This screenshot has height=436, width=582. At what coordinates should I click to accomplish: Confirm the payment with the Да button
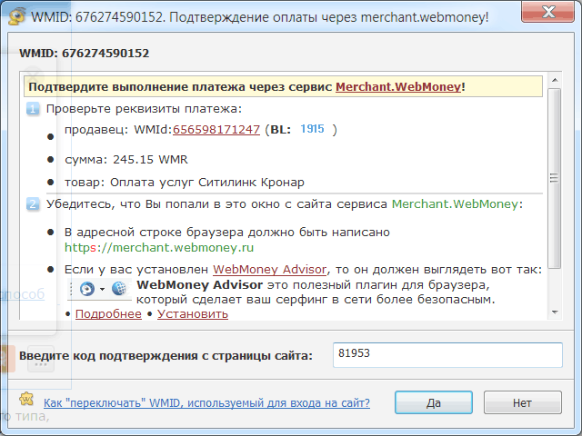coord(434,402)
